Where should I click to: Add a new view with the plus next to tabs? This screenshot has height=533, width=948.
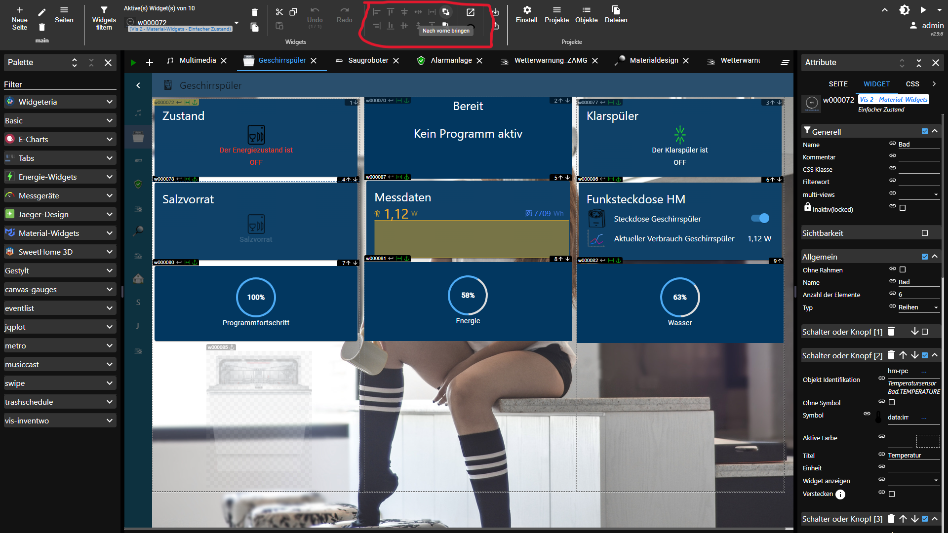point(150,63)
